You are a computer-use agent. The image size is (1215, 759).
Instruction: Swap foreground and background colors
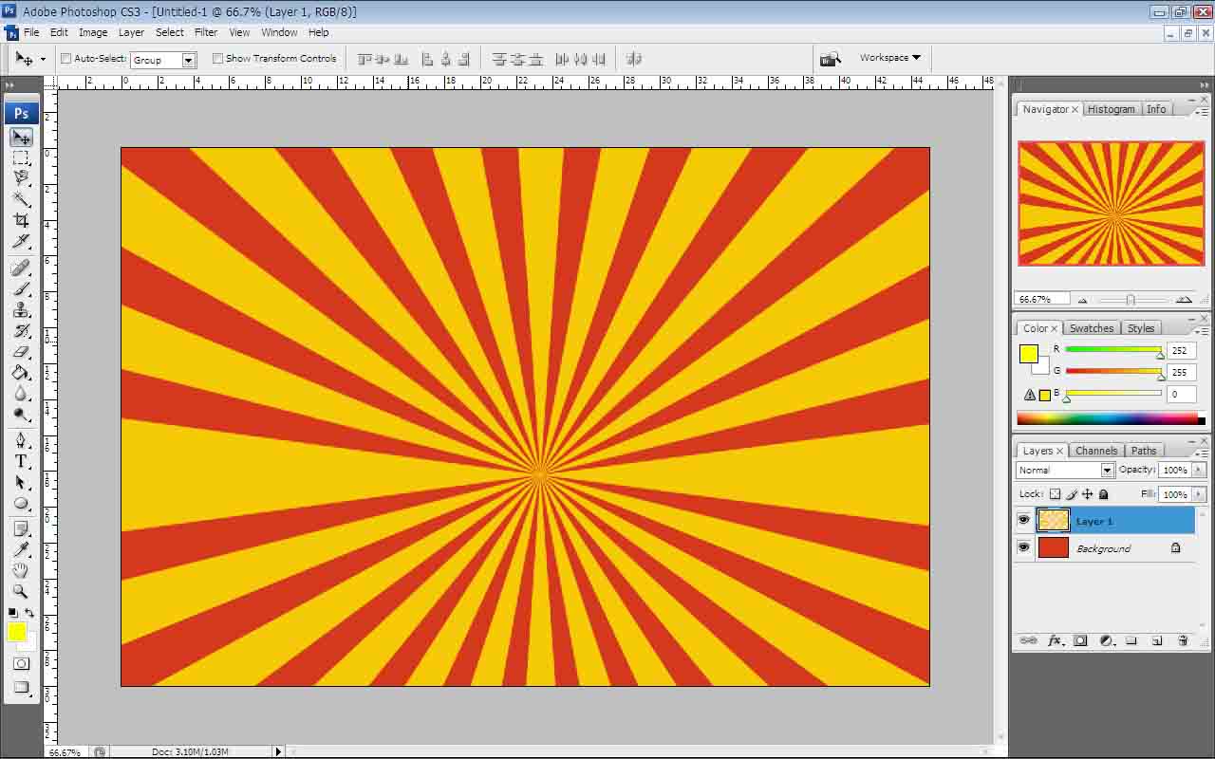click(x=29, y=613)
